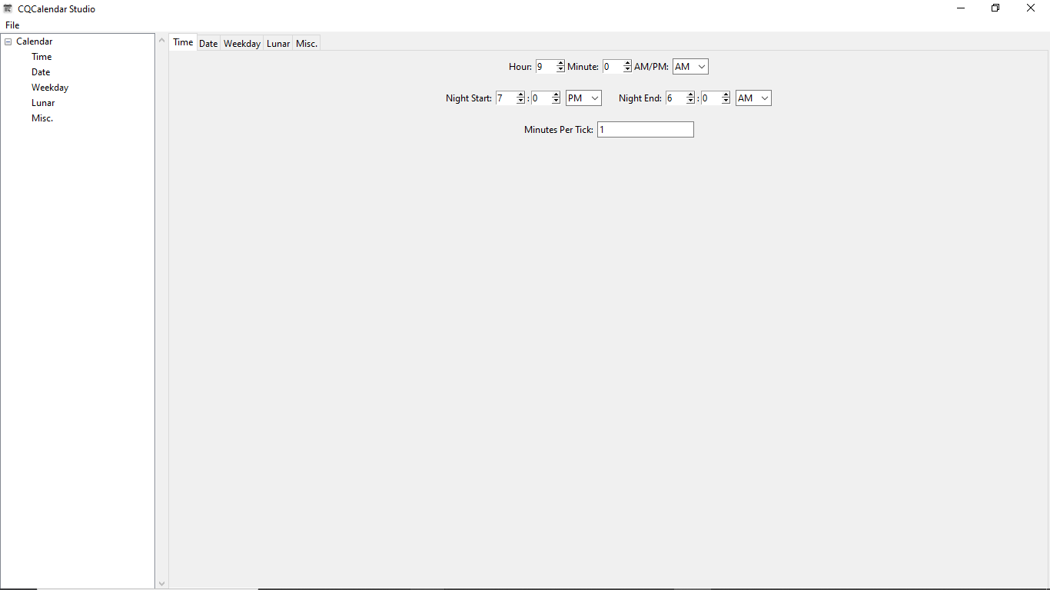
Task: Increase the Hour value with up arrow
Action: (560, 64)
